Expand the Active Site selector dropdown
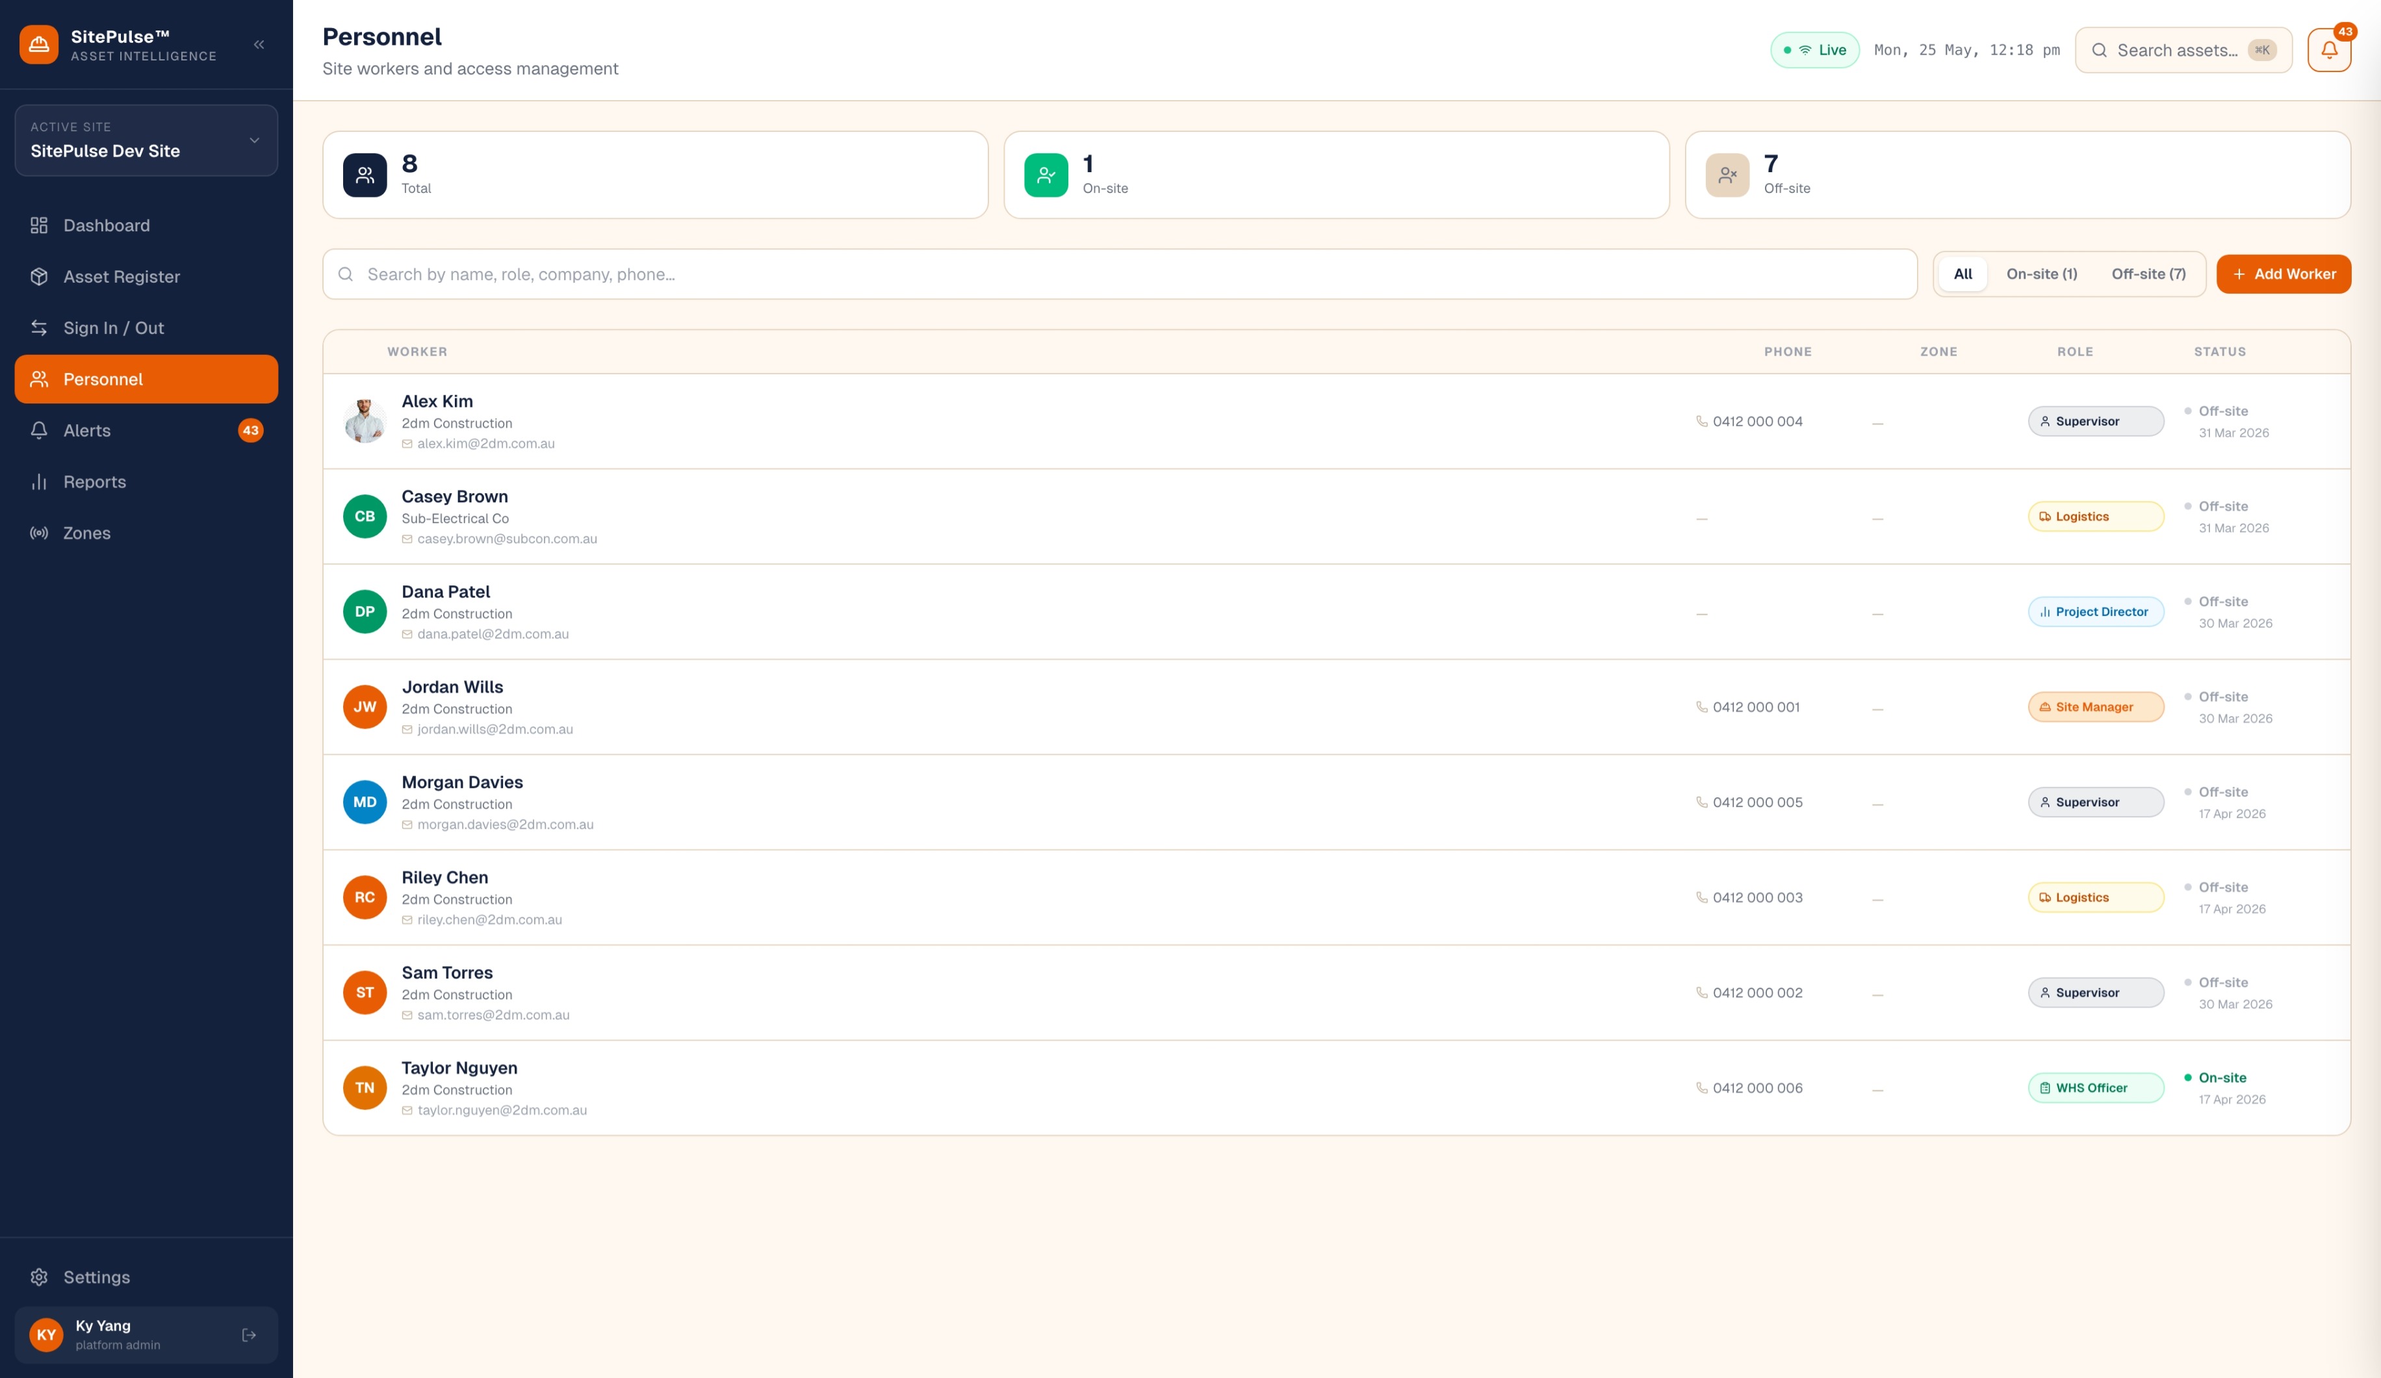 pos(146,140)
